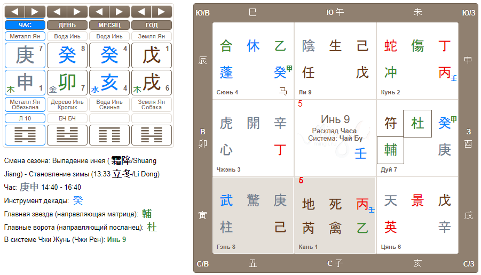Click the previous hour arrow
481x275 pixels.
[15, 12]
